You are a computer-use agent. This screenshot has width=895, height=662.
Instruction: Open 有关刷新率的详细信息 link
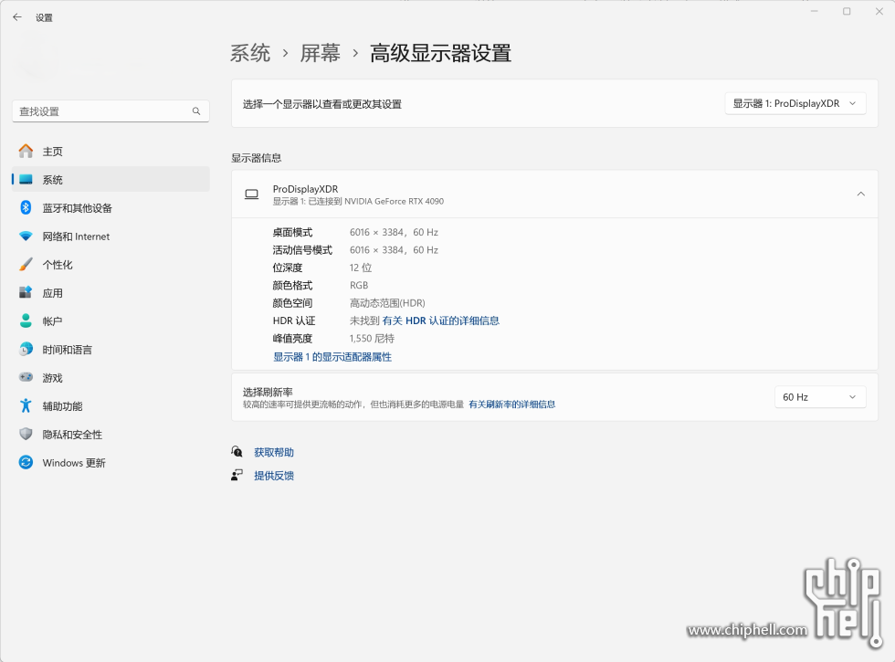pos(512,404)
